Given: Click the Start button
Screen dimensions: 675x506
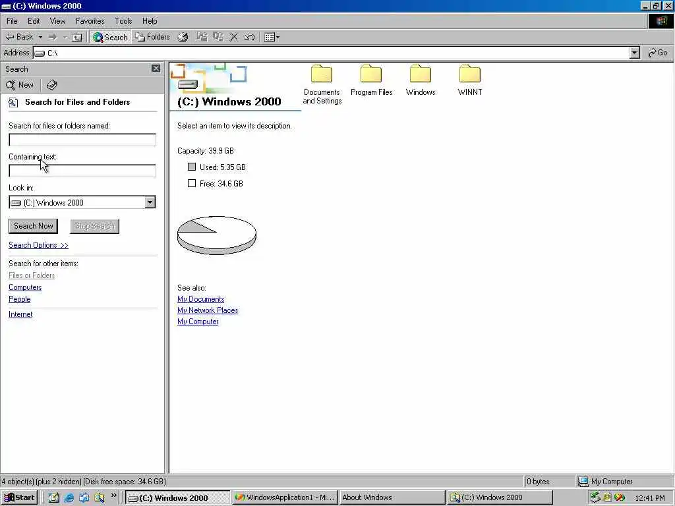Looking at the screenshot, I should pyautogui.click(x=19, y=498).
